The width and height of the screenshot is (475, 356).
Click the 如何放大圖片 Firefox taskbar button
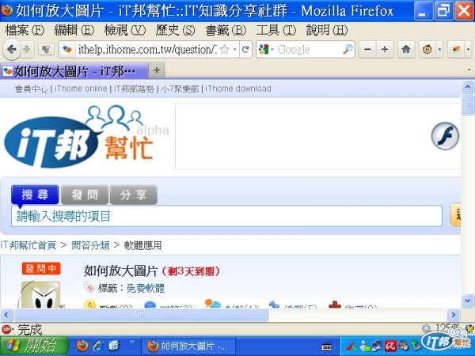(x=188, y=346)
